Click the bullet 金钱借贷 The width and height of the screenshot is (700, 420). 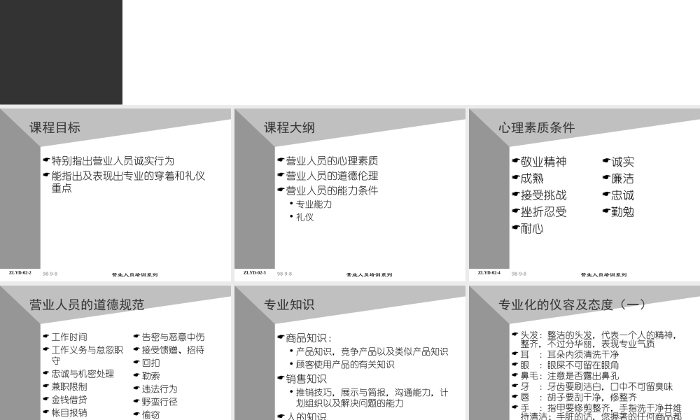69,400
